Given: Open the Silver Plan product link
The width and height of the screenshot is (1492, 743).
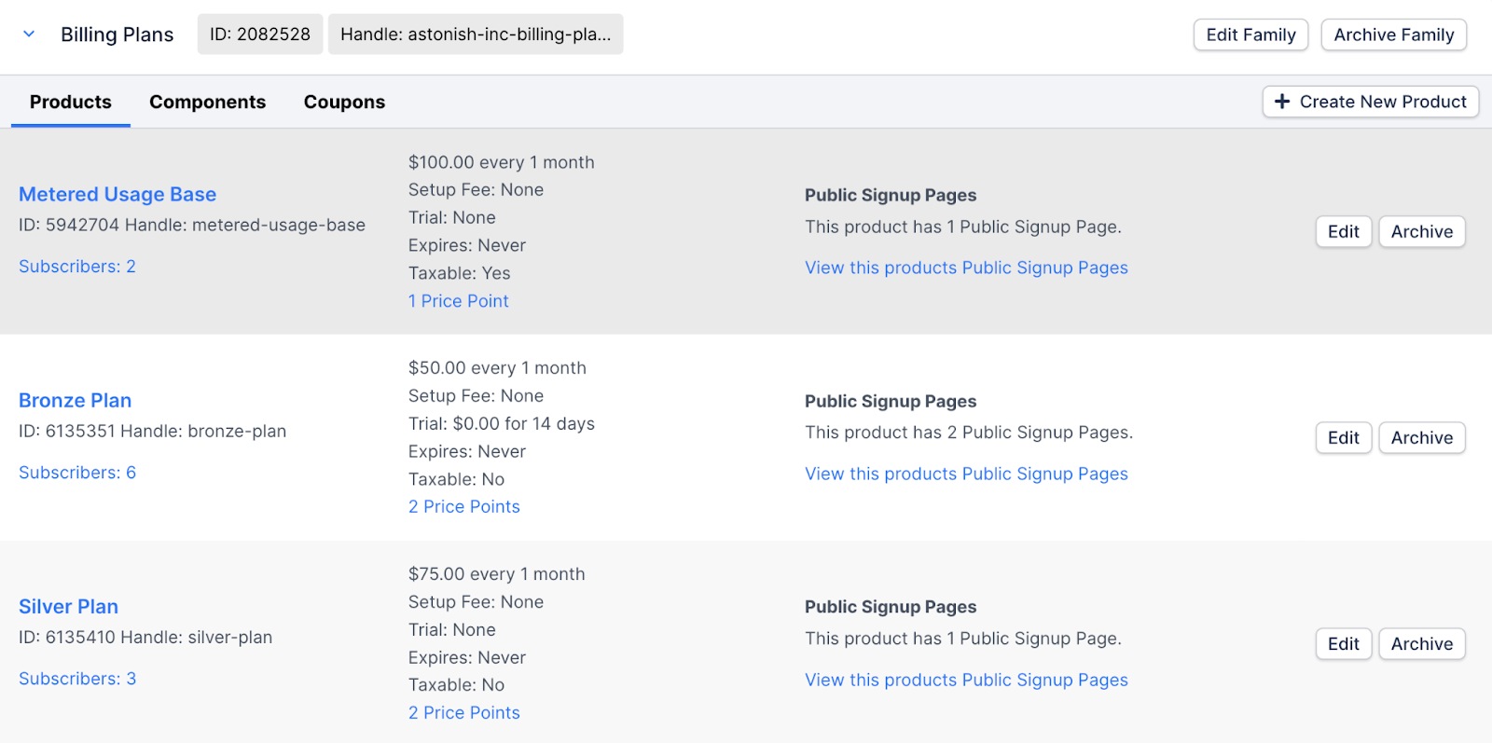Looking at the screenshot, I should [69, 606].
